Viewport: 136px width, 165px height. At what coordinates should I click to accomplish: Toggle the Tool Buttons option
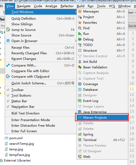pyautogui.click(x=41, y=96)
